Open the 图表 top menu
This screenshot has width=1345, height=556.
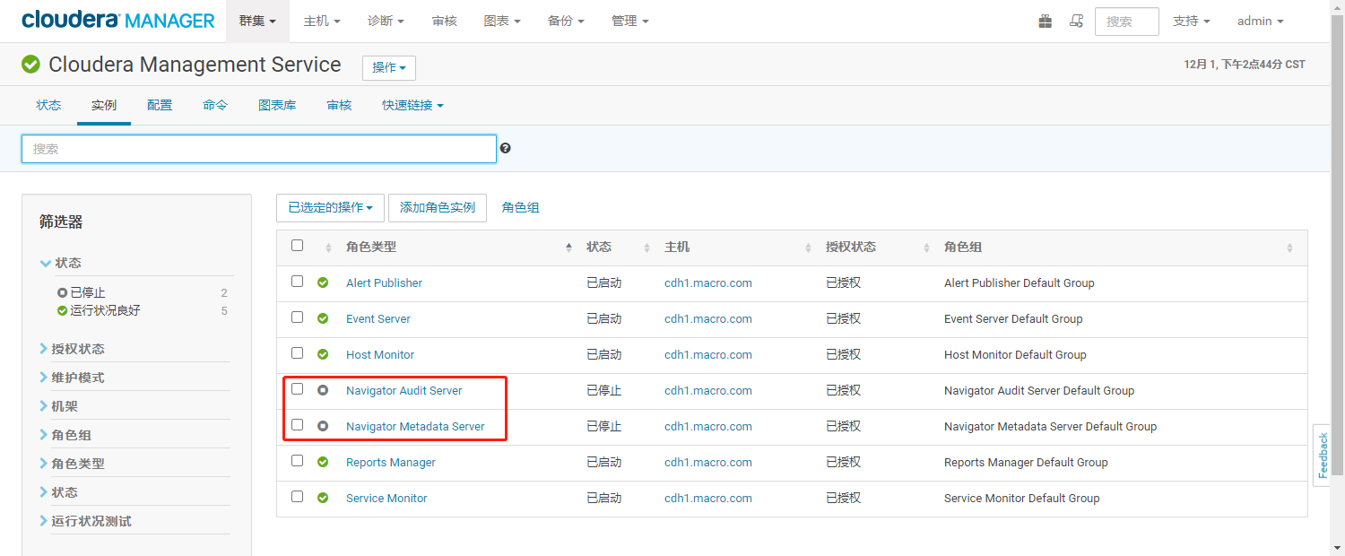[502, 21]
